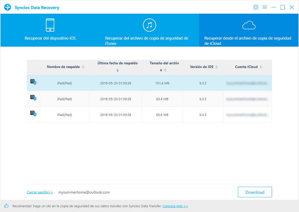Switch to the iTunes backup recovery tab
Image resolution: width=299 pixels, height=212 pixels.
(x=149, y=30)
